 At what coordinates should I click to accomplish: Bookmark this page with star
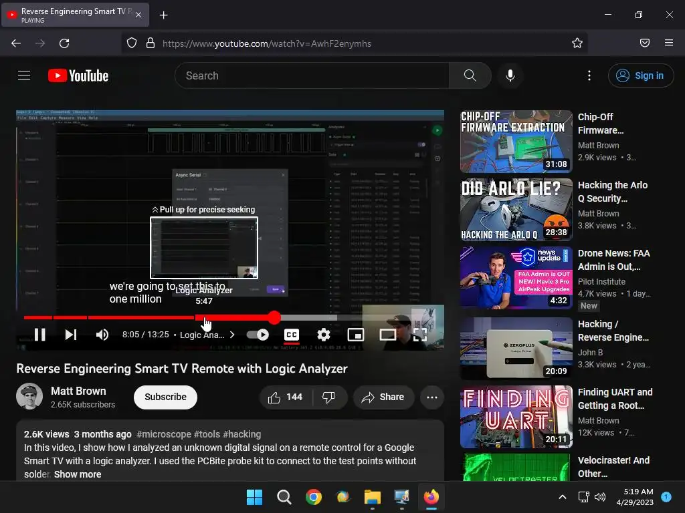click(577, 43)
